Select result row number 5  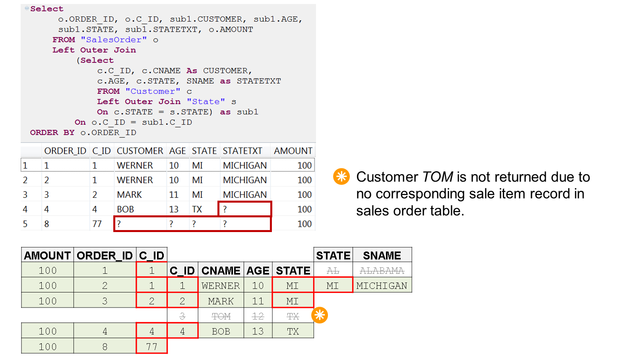point(25,224)
